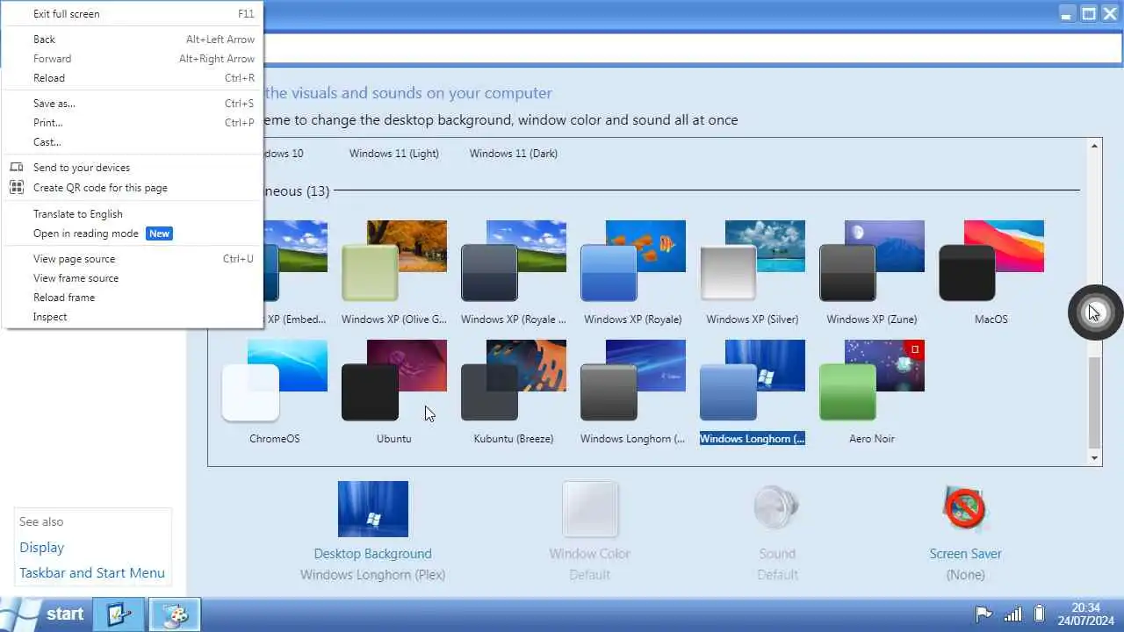Select the highlighted blue Windows Longhorn theme
This screenshot has height=632, width=1124.
pos(752,391)
